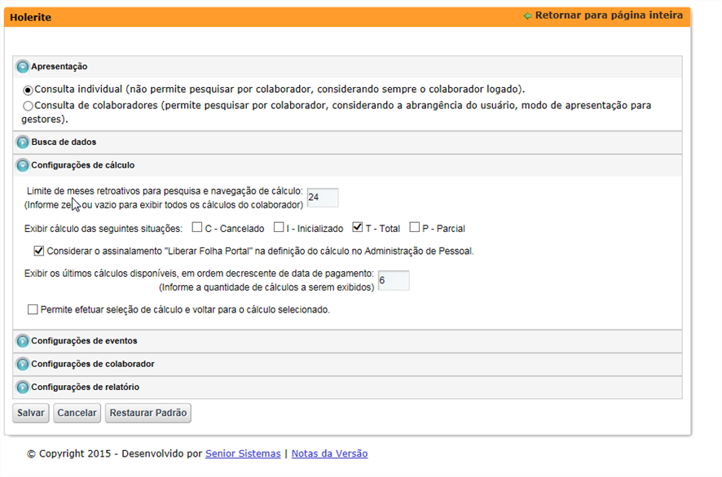Viewport: 722px width, 477px height.
Task: Check the I - Inicializado checkbox
Action: point(280,228)
